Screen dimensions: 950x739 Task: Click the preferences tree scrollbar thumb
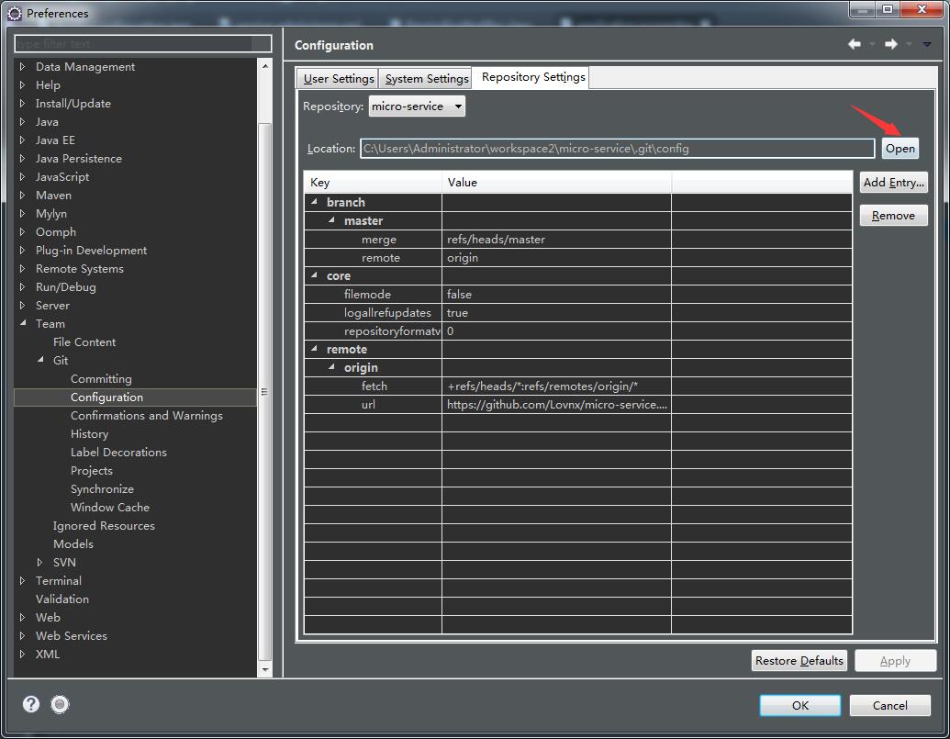264,391
